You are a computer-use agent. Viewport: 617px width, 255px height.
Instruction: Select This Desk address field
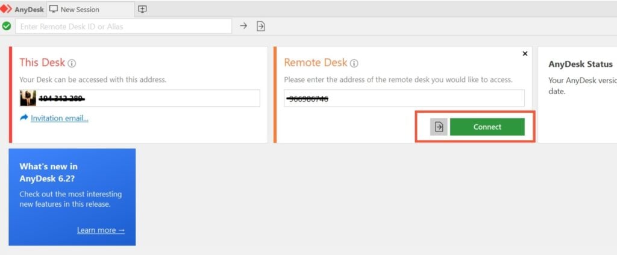pyautogui.click(x=140, y=98)
